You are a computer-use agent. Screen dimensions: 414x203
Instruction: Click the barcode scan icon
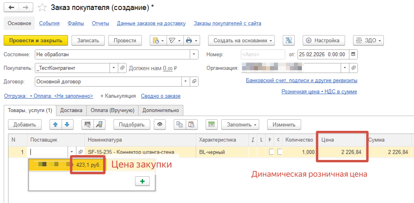click(88, 124)
